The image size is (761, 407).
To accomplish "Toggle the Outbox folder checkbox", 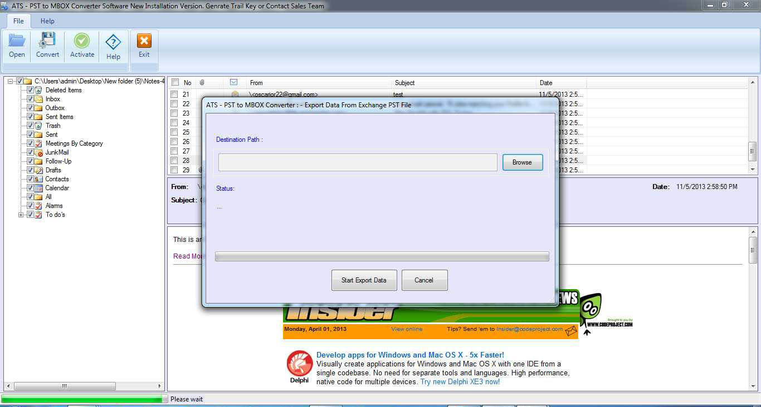I will pos(30,108).
